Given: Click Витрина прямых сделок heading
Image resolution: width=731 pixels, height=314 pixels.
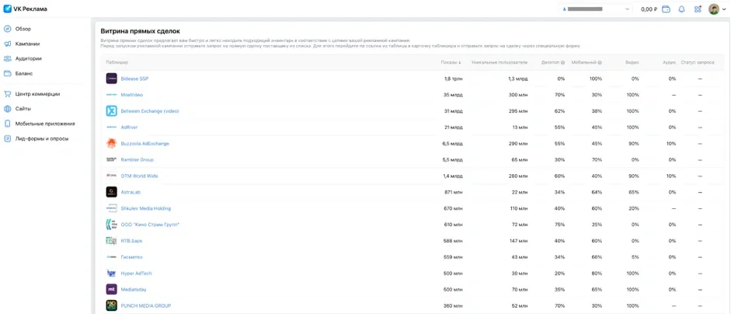Looking at the screenshot, I should click(x=140, y=31).
